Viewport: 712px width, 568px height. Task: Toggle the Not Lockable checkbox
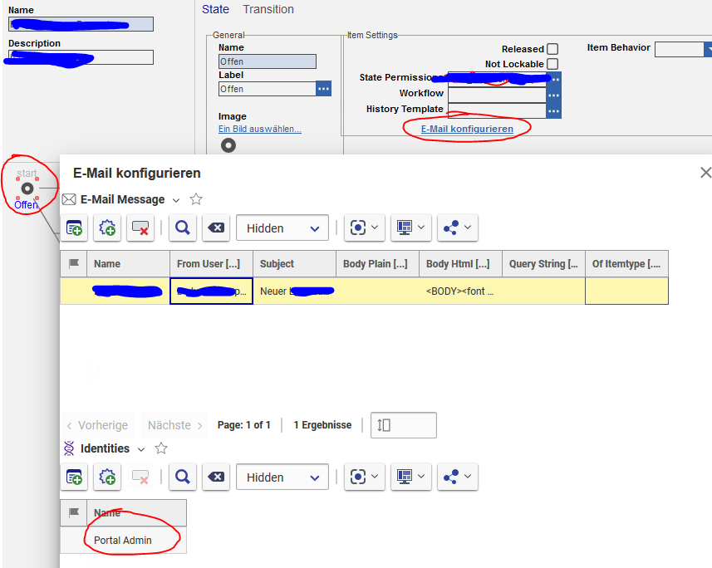click(552, 64)
